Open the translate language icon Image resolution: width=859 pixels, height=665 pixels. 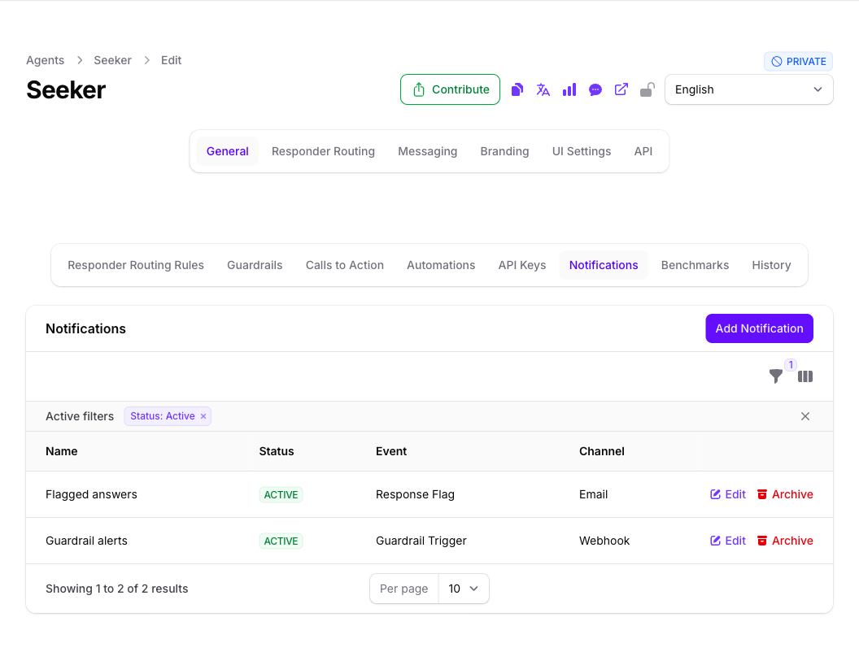point(543,89)
